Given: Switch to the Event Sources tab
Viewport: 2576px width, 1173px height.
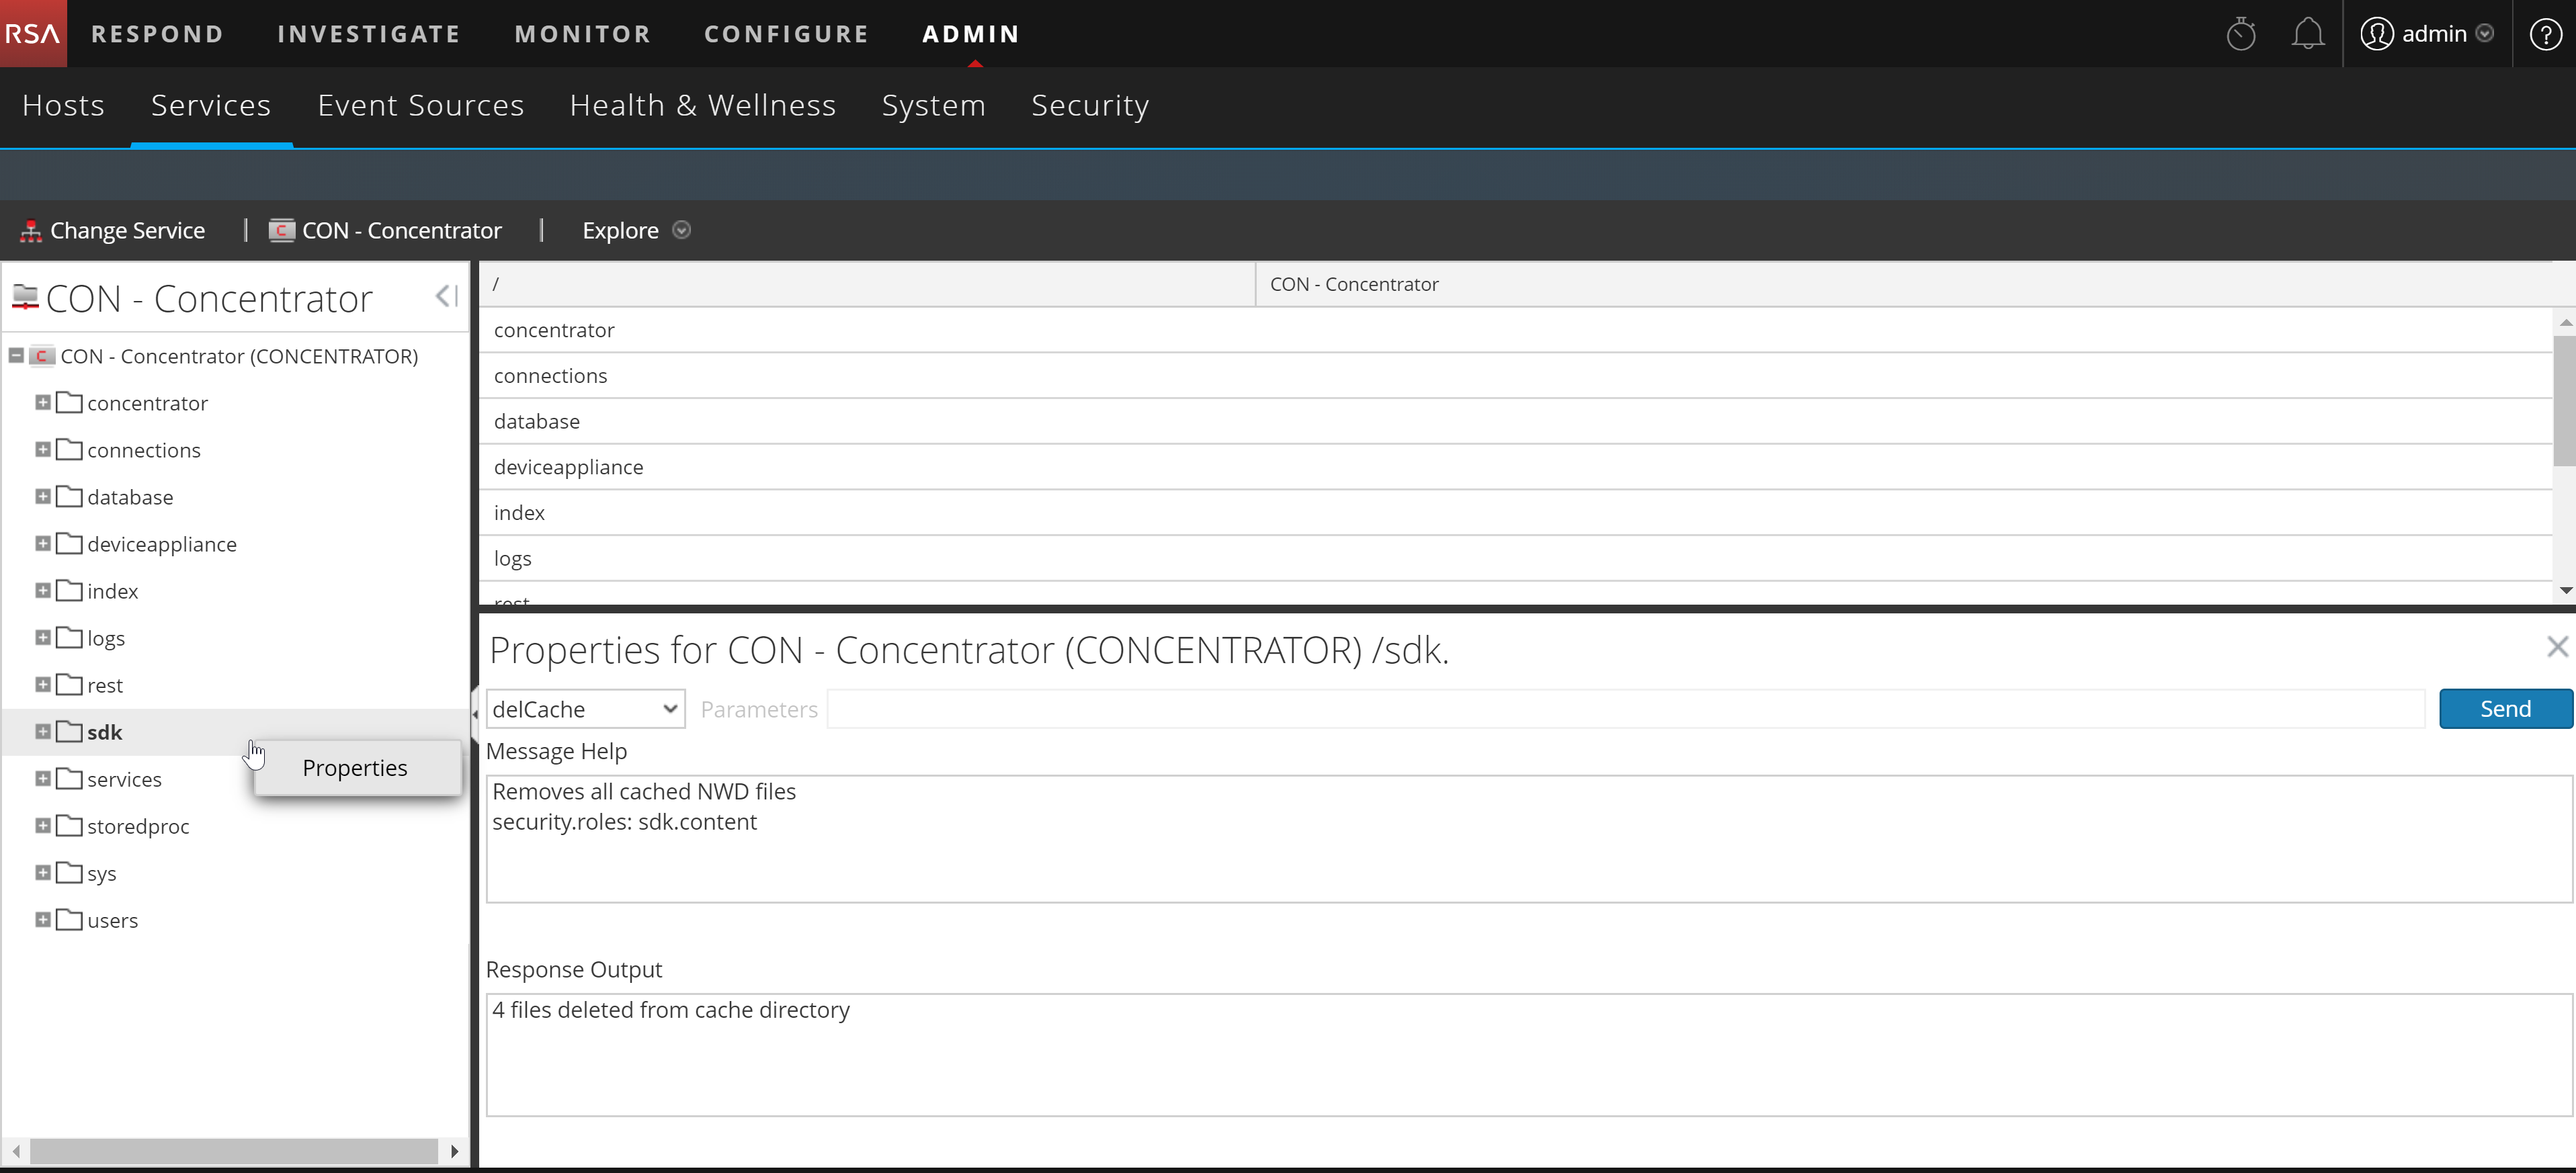Looking at the screenshot, I should click(x=420, y=105).
